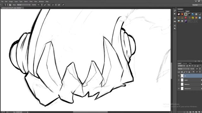
Task: Hide the top highlighted layer via eye icon
Action: pyautogui.click(x=179, y=76)
